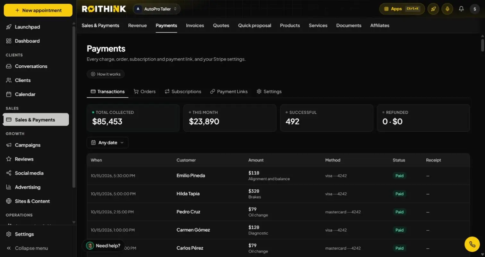Switch to the Invoices tab

(195, 26)
